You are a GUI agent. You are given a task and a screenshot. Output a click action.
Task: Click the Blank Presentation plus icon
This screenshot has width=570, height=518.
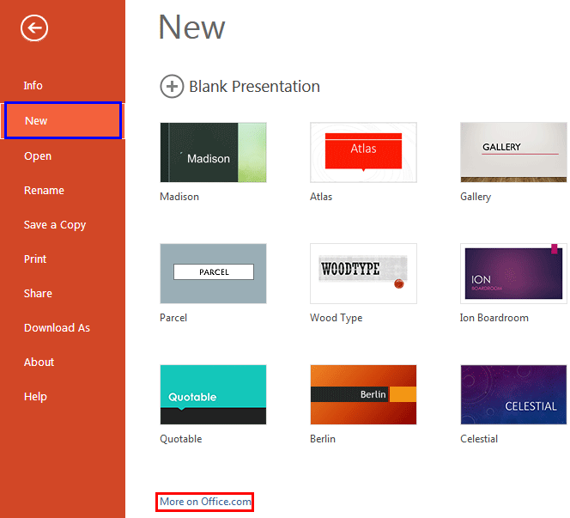pyautogui.click(x=172, y=87)
